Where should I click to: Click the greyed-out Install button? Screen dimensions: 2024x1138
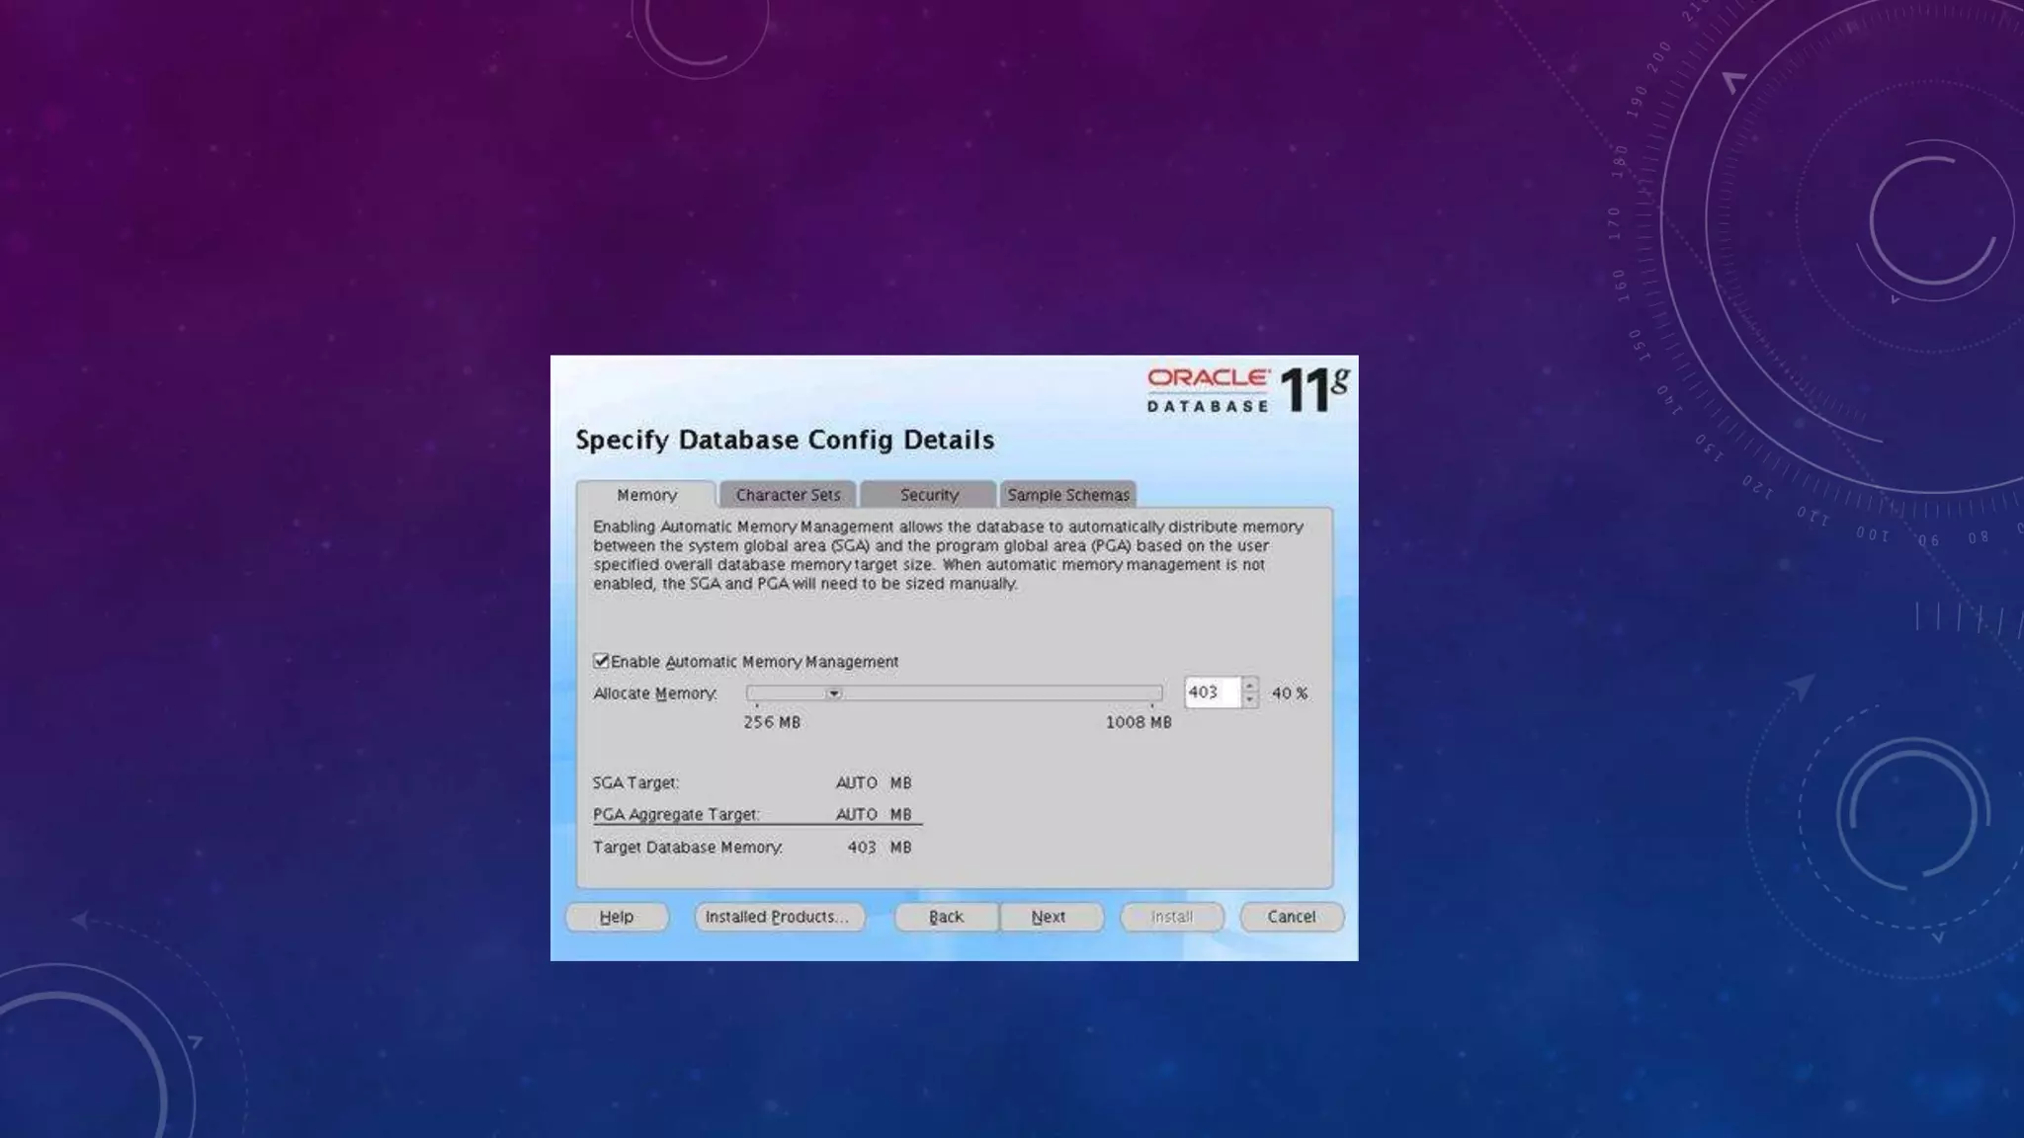pos(1171,917)
